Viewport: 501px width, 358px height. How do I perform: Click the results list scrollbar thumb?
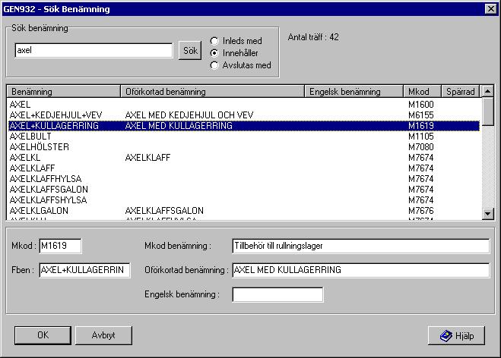(487, 111)
